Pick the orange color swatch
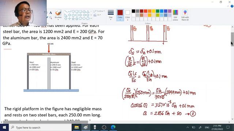Viewport: 234px width, 131px height. pyautogui.click(x=150, y=11)
